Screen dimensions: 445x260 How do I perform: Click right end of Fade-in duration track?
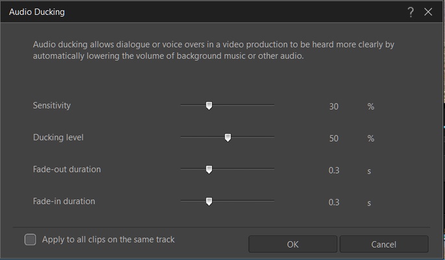tap(273, 200)
